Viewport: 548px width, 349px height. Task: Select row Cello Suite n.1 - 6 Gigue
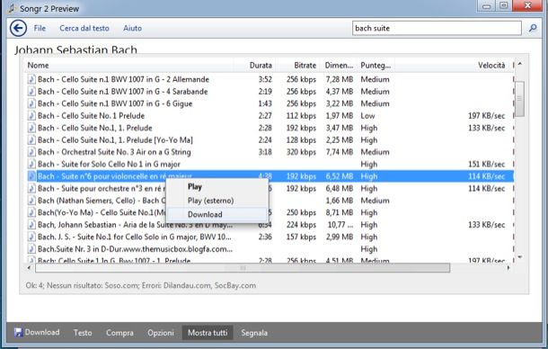point(270,103)
